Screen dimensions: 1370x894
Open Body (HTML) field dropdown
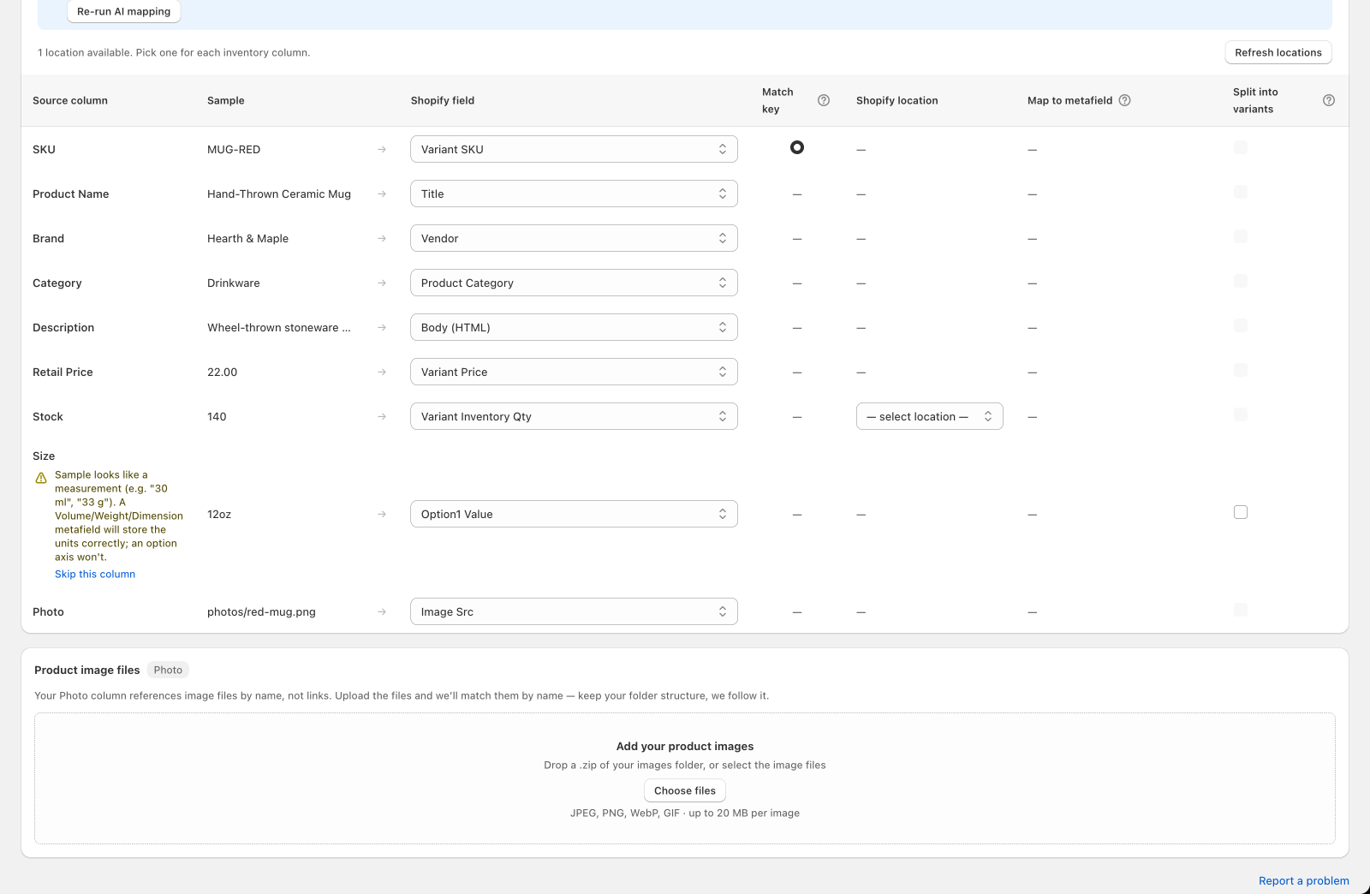pos(574,327)
